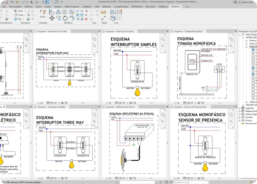The width and height of the screenshot is (257, 184).
Task: Expand Vistas 3D node in project browser
Action: pos(246,44)
